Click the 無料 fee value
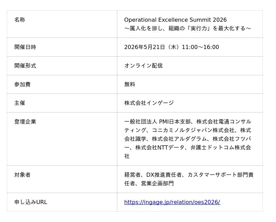Viewport: 276px width, 222px height. (130, 85)
